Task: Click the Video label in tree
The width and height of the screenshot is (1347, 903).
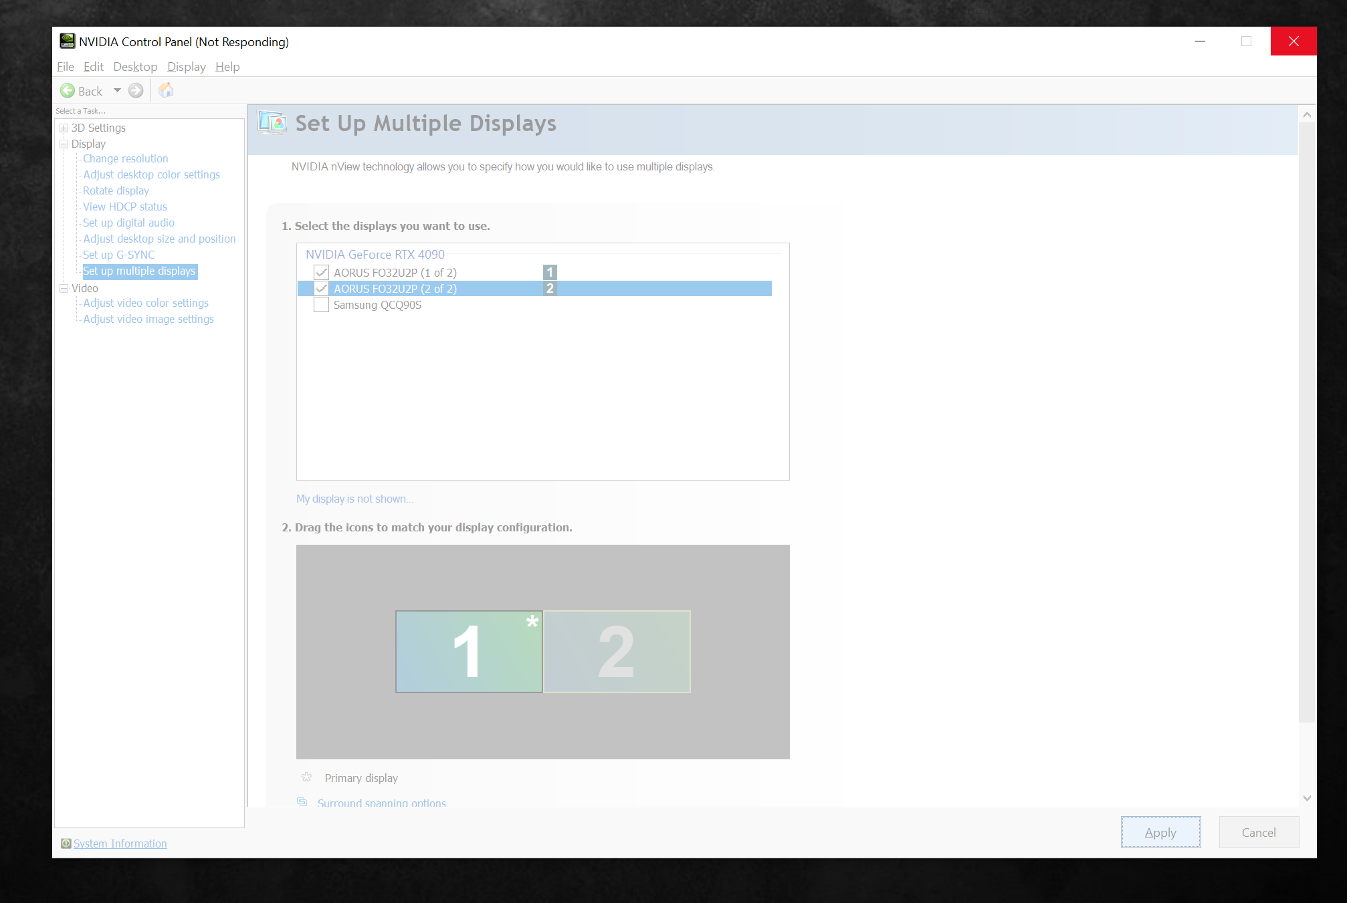Action: (85, 288)
